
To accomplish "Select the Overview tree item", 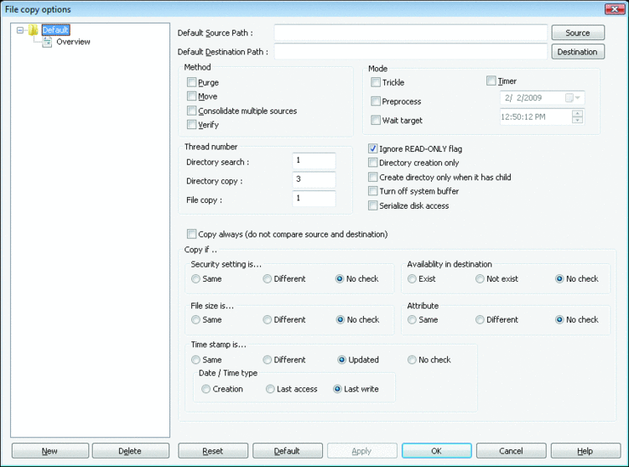I will [73, 42].
